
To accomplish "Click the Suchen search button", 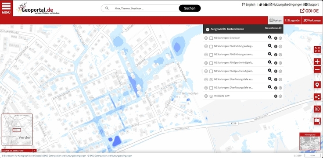I will tap(190, 8).
